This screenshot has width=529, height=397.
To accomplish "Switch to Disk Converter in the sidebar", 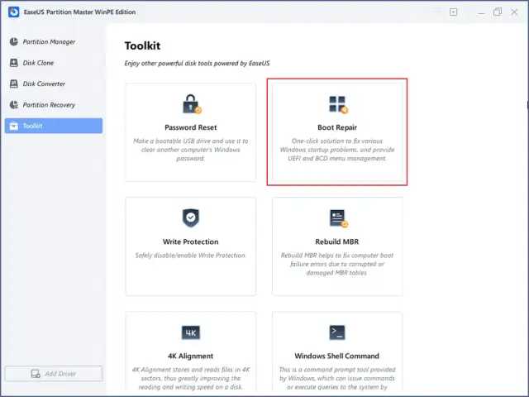I will pyautogui.click(x=44, y=84).
